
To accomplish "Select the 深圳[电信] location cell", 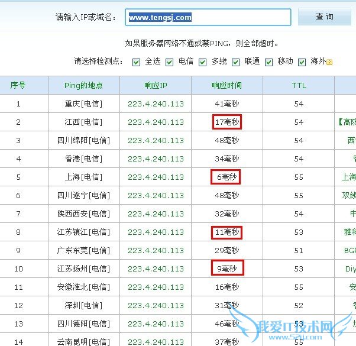I will tap(83, 305).
